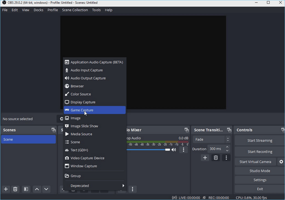Click the Application Audio Capture speaker icon
The image size is (285, 200).
pyautogui.click(x=67, y=62)
